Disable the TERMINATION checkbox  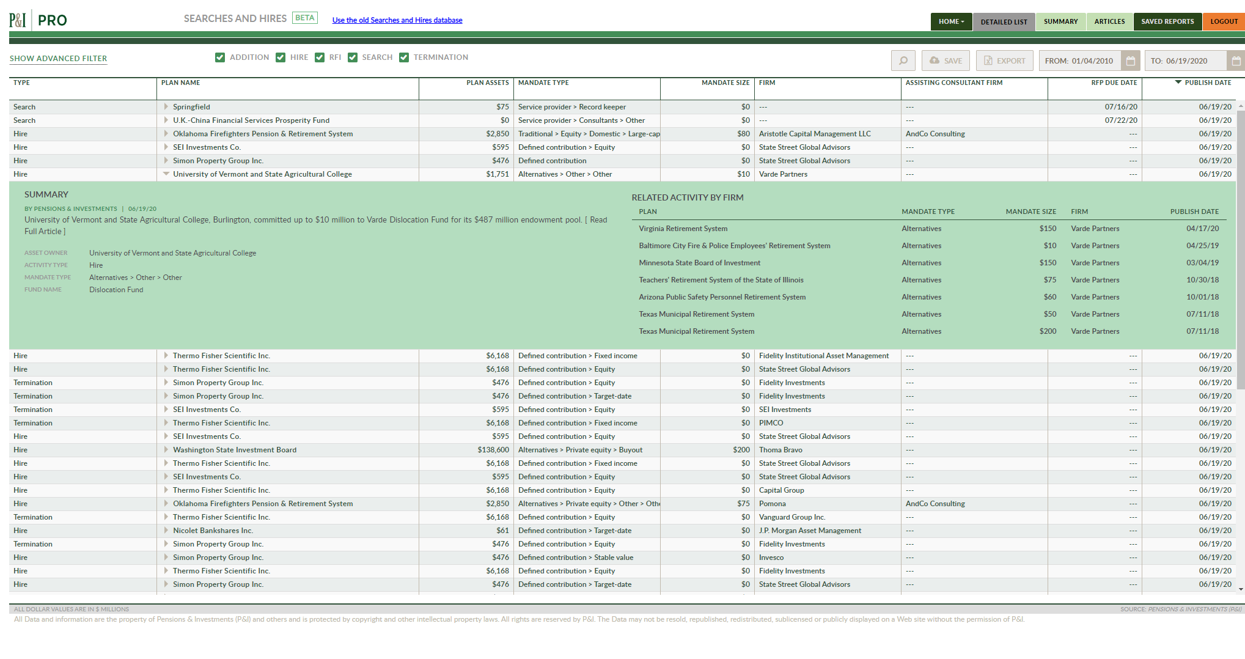click(404, 57)
